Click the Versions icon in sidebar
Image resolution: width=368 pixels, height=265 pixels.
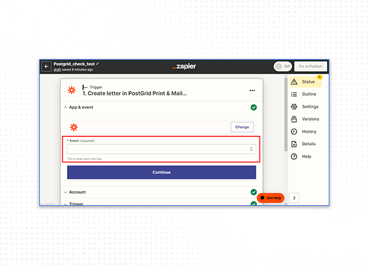(x=294, y=119)
